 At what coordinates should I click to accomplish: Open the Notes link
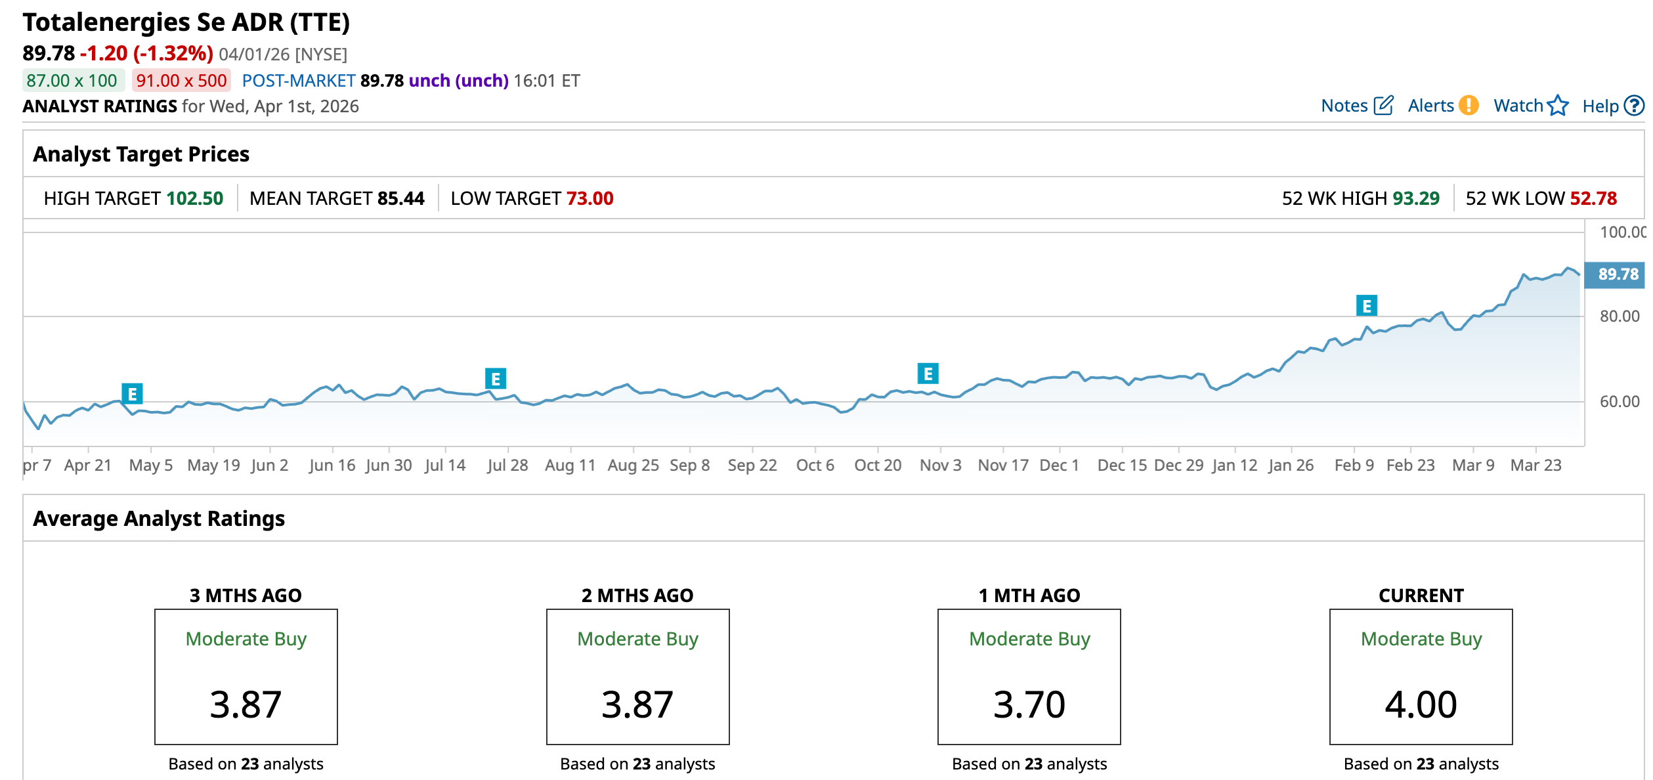point(1344,106)
